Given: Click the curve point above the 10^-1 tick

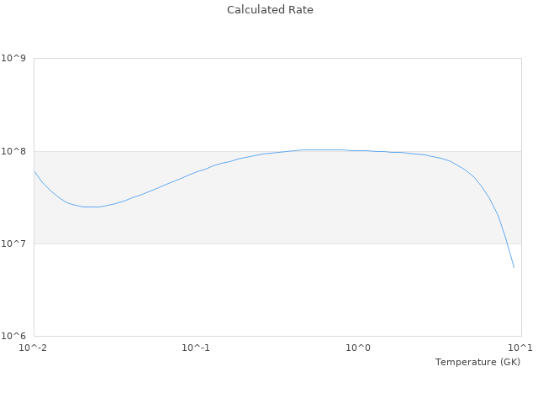Looking at the screenshot, I should (x=196, y=172).
